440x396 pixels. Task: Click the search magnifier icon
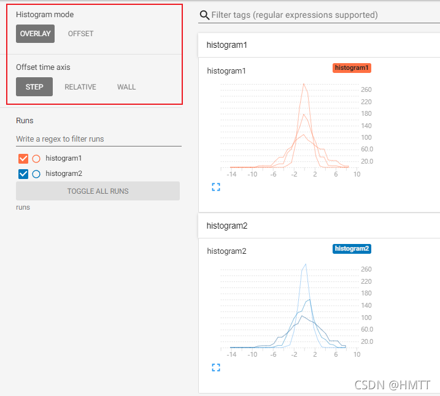(204, 15)
